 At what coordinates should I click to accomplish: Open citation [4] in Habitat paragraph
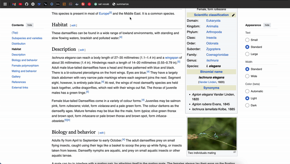pos(121,37)
